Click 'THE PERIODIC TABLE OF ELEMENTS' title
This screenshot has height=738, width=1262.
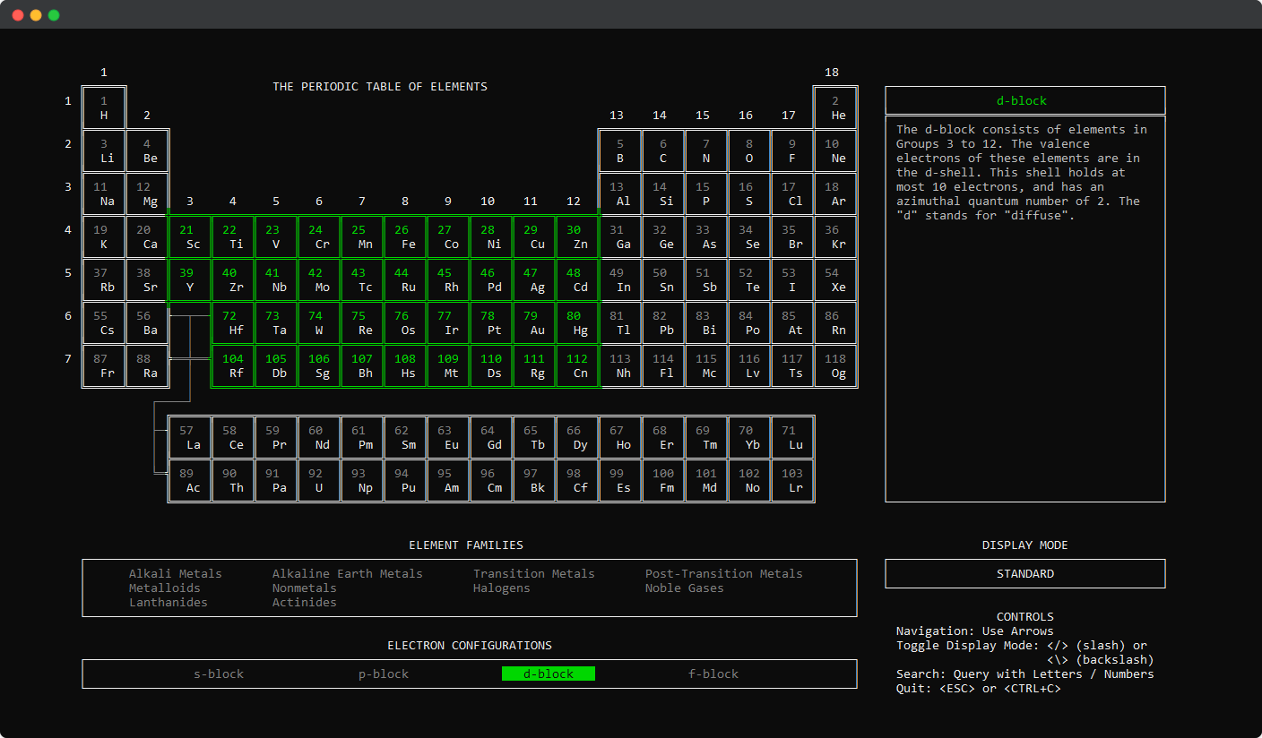tap(380, 86)
